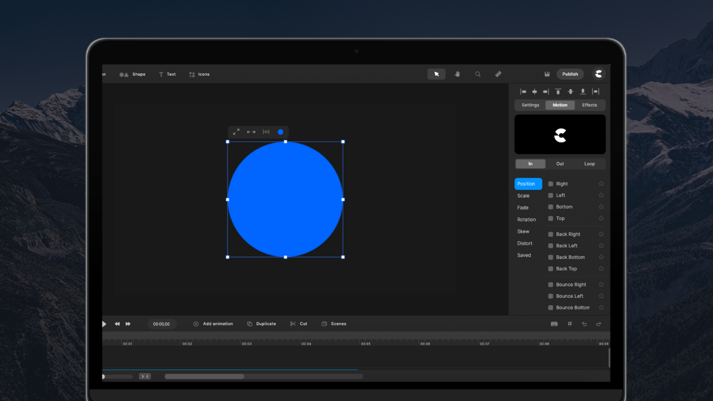
Task: Activate the hand pan tool
Action: (457, 74)
